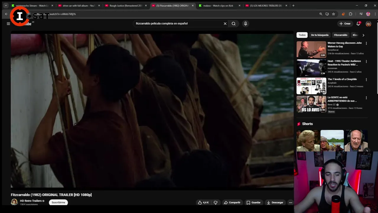Select the Todos filter chip
The height and width of the screenshot is (213, 378).
coord(302,35)
